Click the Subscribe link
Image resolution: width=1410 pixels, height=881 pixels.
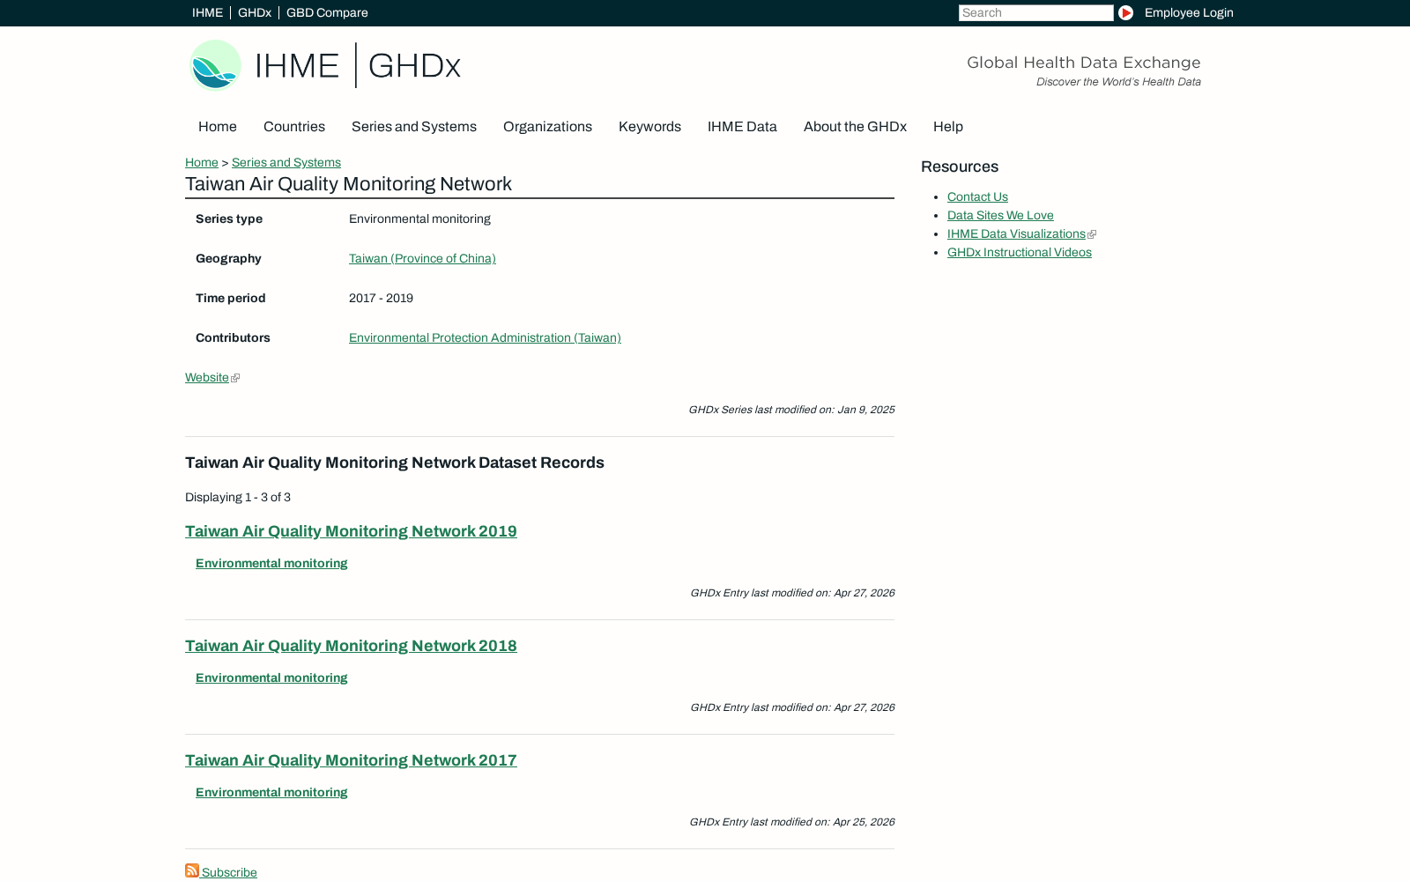[229, 872]
